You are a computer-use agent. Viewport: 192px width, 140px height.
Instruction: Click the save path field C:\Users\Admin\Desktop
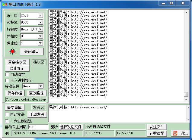(26, 99)
